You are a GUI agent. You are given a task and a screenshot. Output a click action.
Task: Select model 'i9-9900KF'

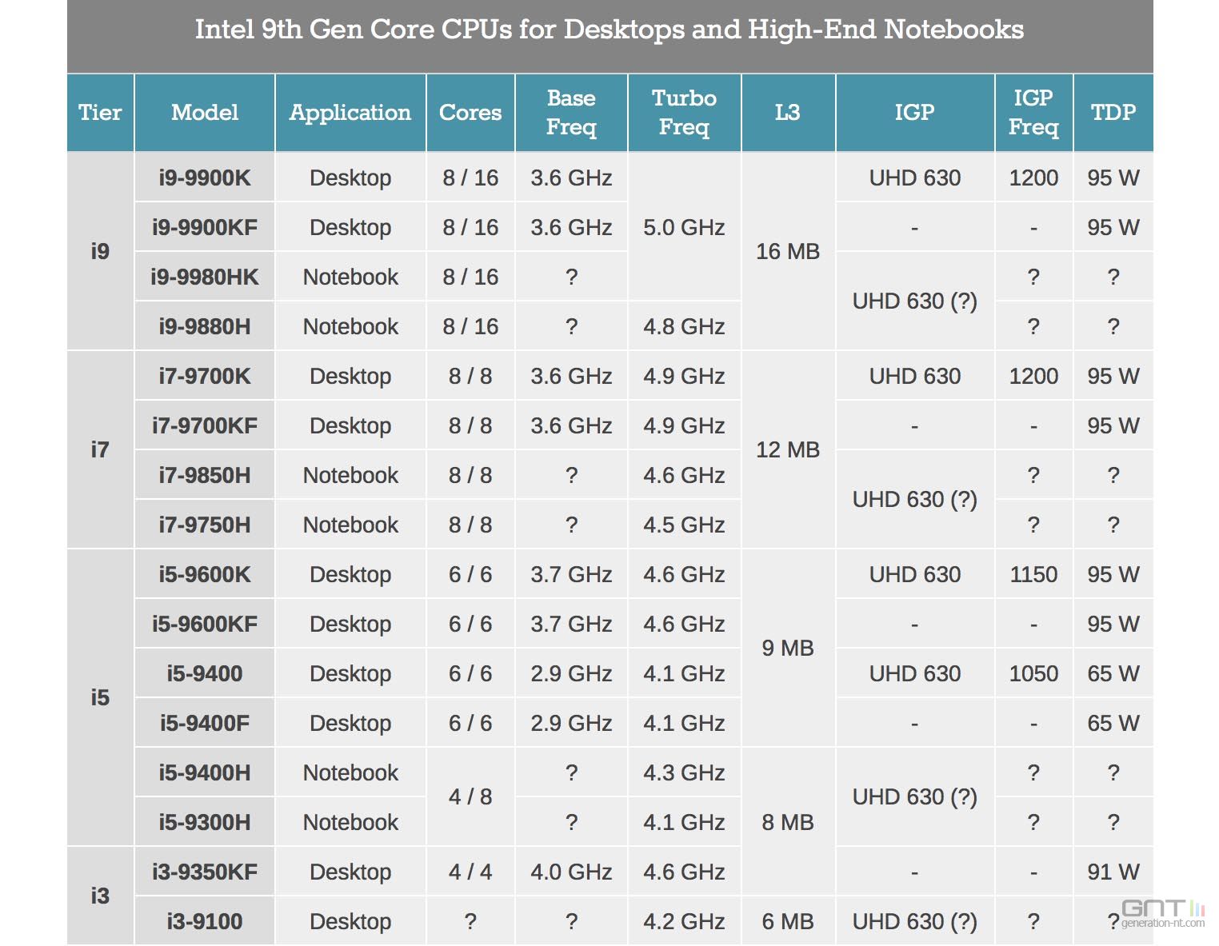[205, 227]
